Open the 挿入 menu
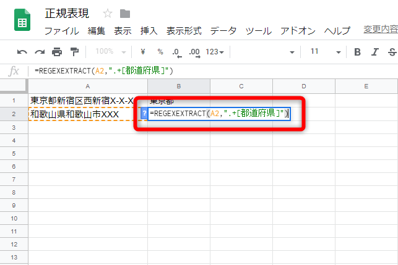The height and width of the screenshot is (265, 398). tap(149, 31)
